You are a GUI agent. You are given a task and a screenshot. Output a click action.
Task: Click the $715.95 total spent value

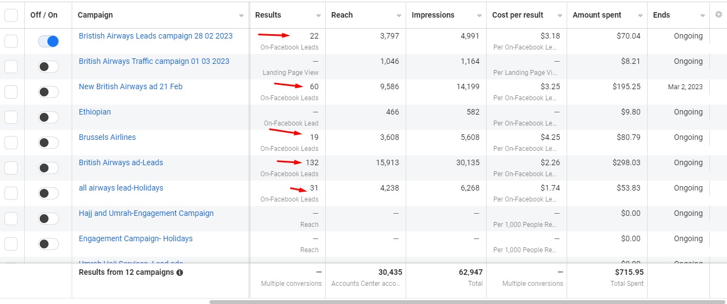coord(629,272)
